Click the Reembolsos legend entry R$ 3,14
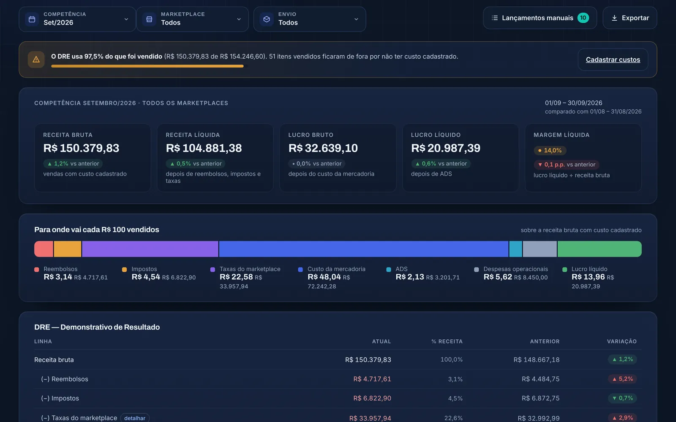 pyautogui.click(x=71, y=273)
